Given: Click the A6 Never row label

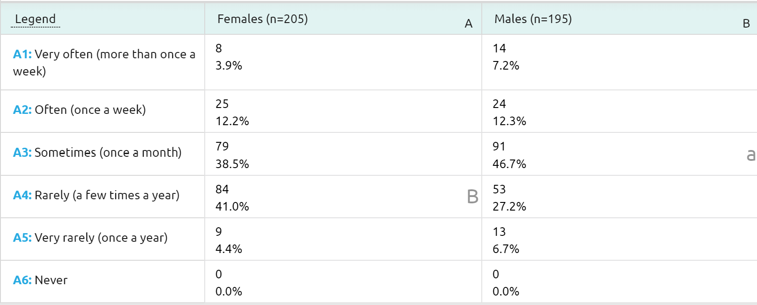Looking at the screenshot, I should (x=40, y=280).
